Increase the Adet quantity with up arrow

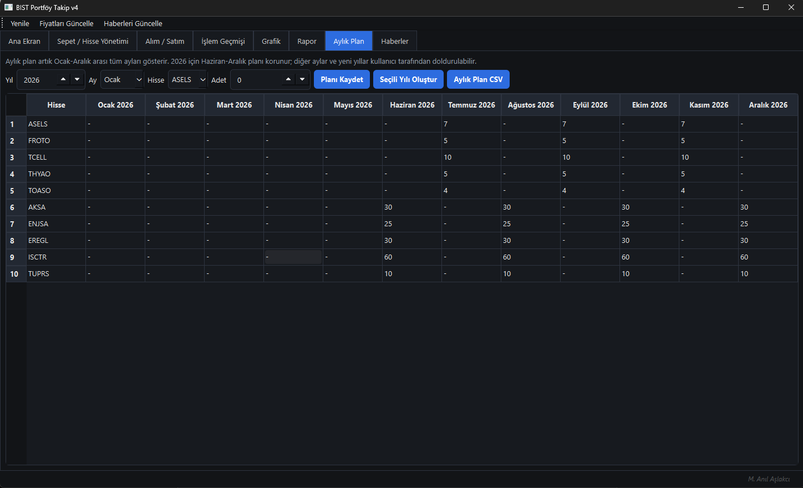click(x=288, y=79)
